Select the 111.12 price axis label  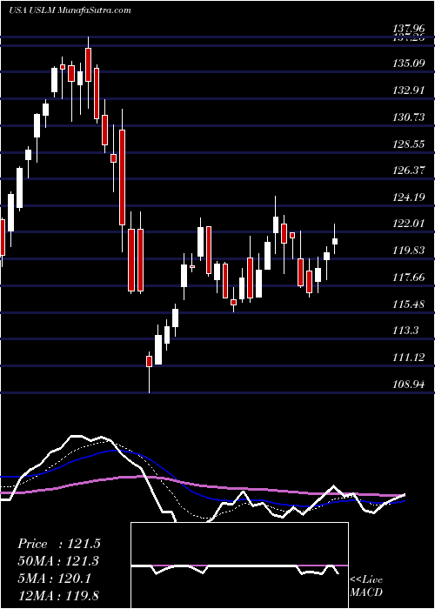[410, 358]
